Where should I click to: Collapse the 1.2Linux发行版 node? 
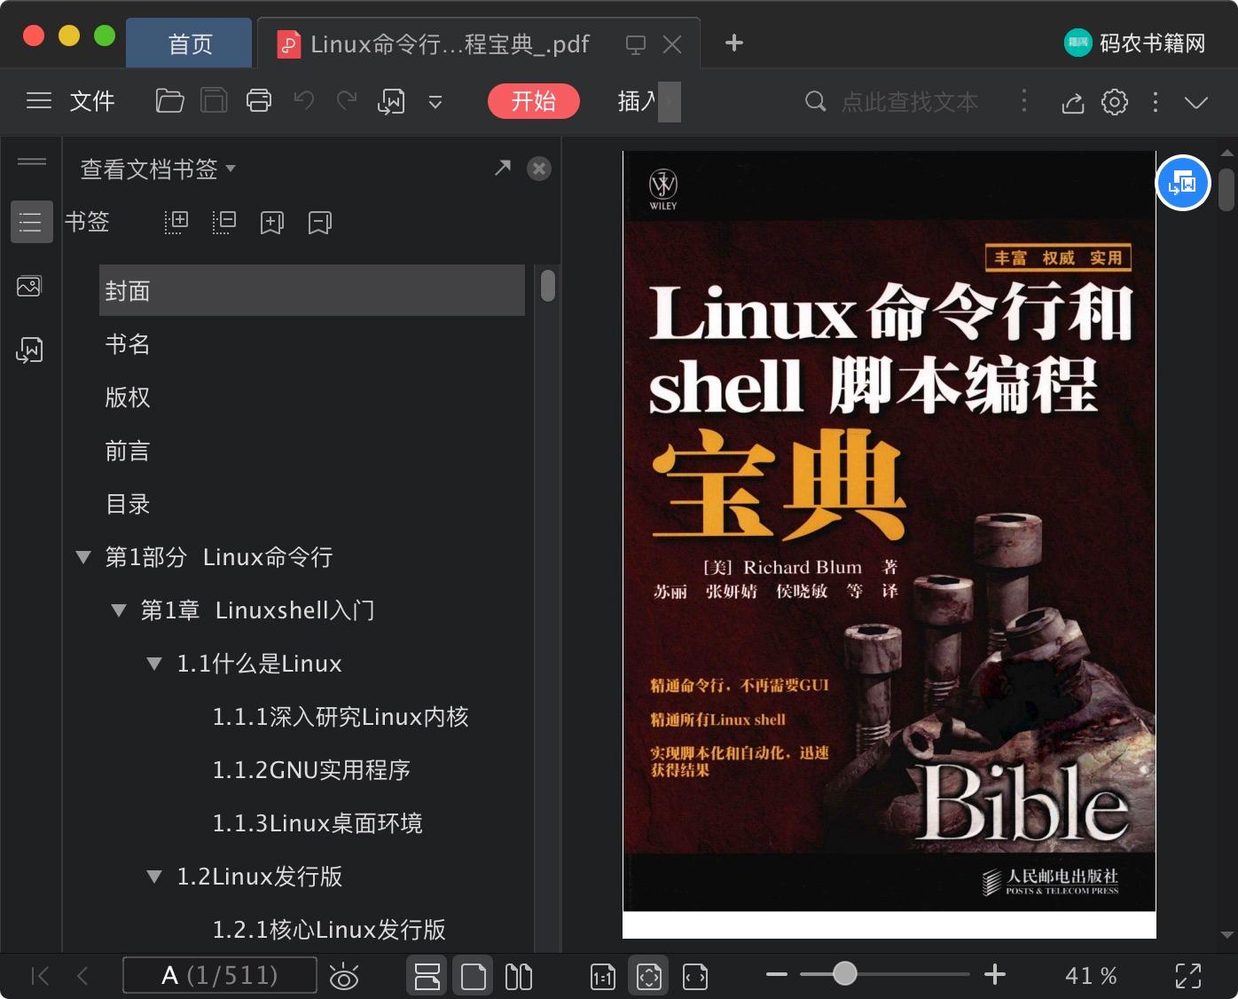point(154,877)
